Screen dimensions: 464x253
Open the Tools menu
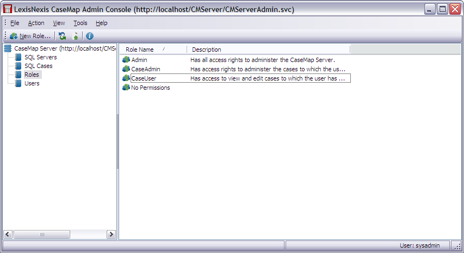coord(80,23)
